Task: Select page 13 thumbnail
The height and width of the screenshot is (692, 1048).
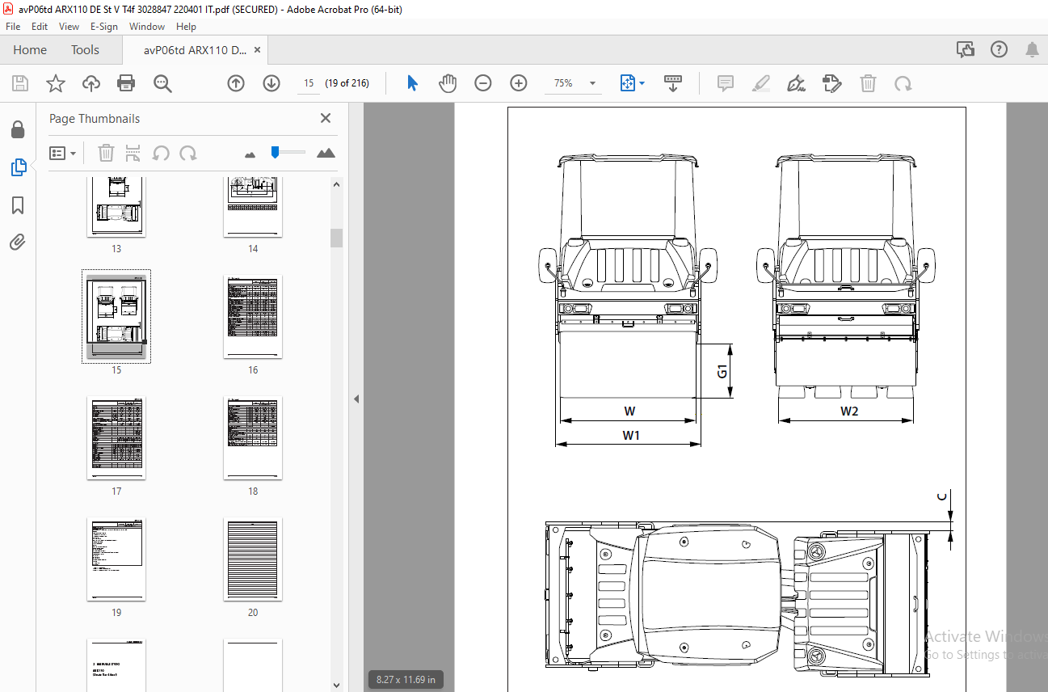Action: 116,206
